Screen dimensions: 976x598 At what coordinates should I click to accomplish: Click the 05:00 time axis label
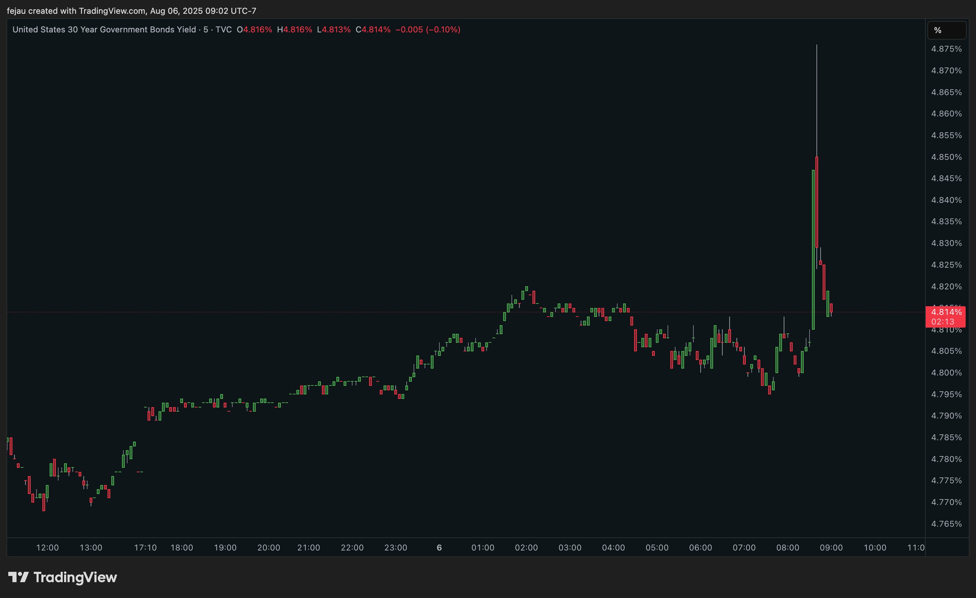pyautogui.click(x=657, y=548)
